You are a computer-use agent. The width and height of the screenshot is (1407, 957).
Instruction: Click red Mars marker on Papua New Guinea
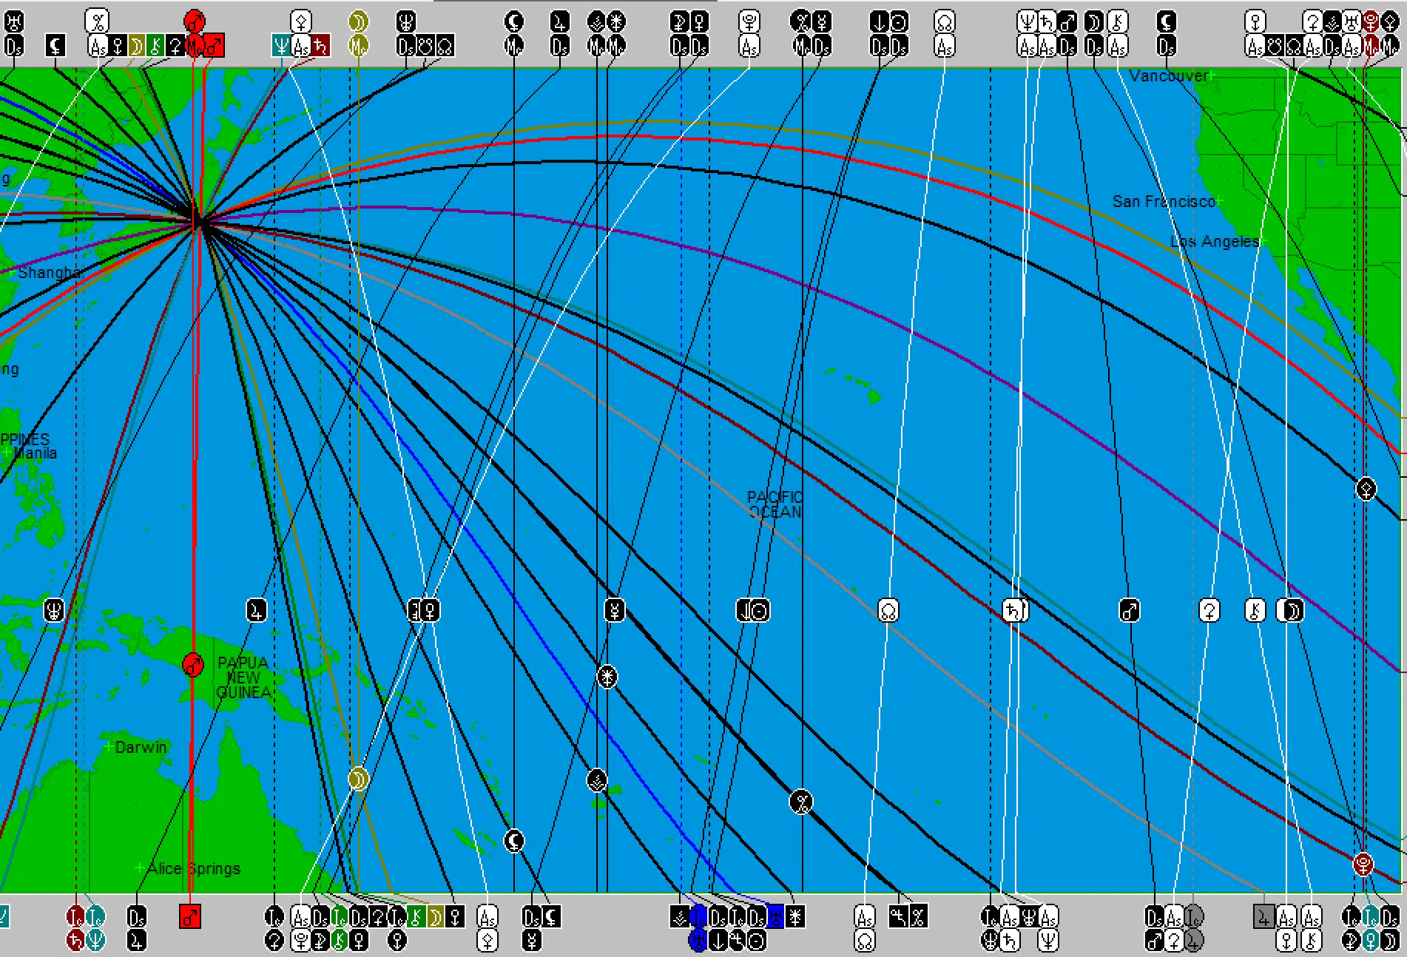193,663
